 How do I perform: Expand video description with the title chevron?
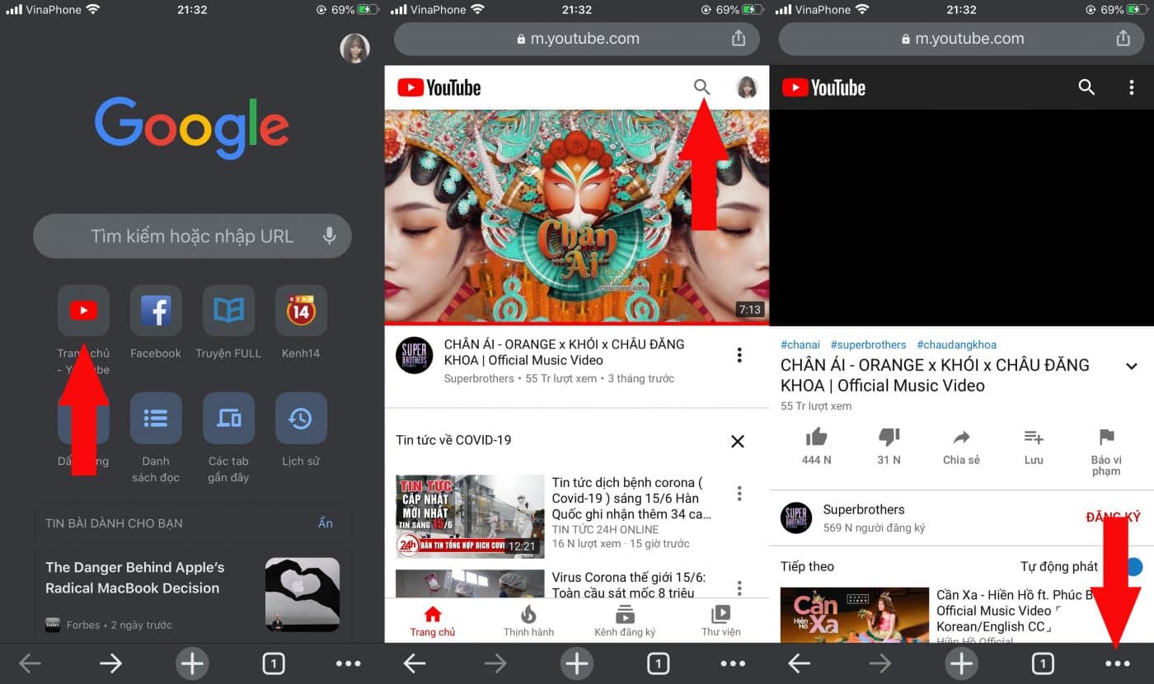(1132, 366)
